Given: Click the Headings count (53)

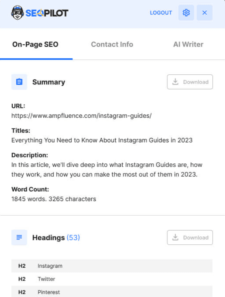Looking at the screenshot, I should click(x=73, y=238).
